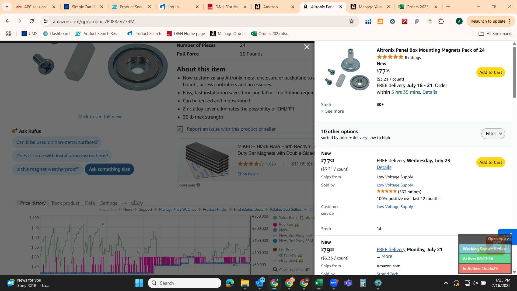Switch to the Orders 2025 tab
517x291 pixels.
(x=418, y=7)
